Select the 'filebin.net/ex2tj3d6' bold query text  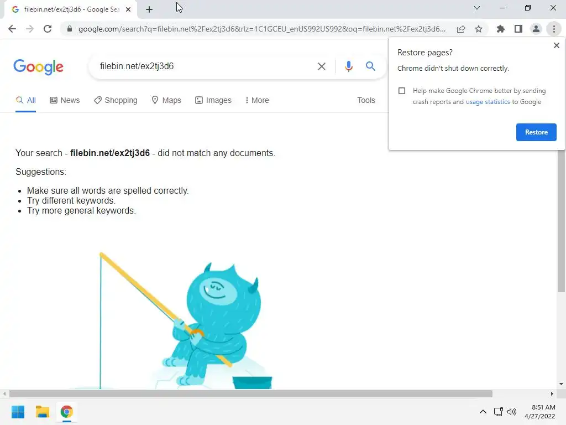coord(110,153)
